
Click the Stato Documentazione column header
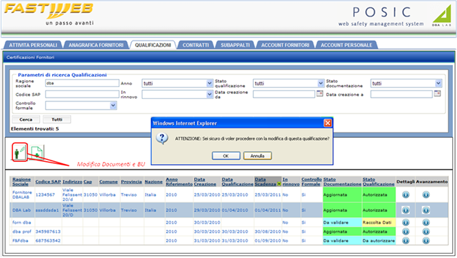pyautogui.click(x=342, y=182)
